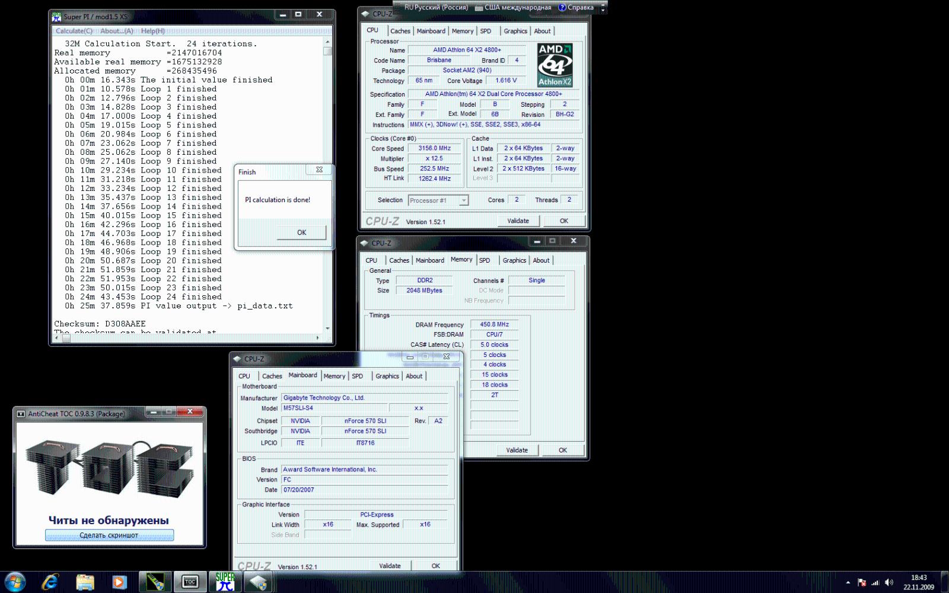Switch to CPU tab in Mainboard CPU-Z window
Viewport: 949px width, 593px height.
point(244,376)
